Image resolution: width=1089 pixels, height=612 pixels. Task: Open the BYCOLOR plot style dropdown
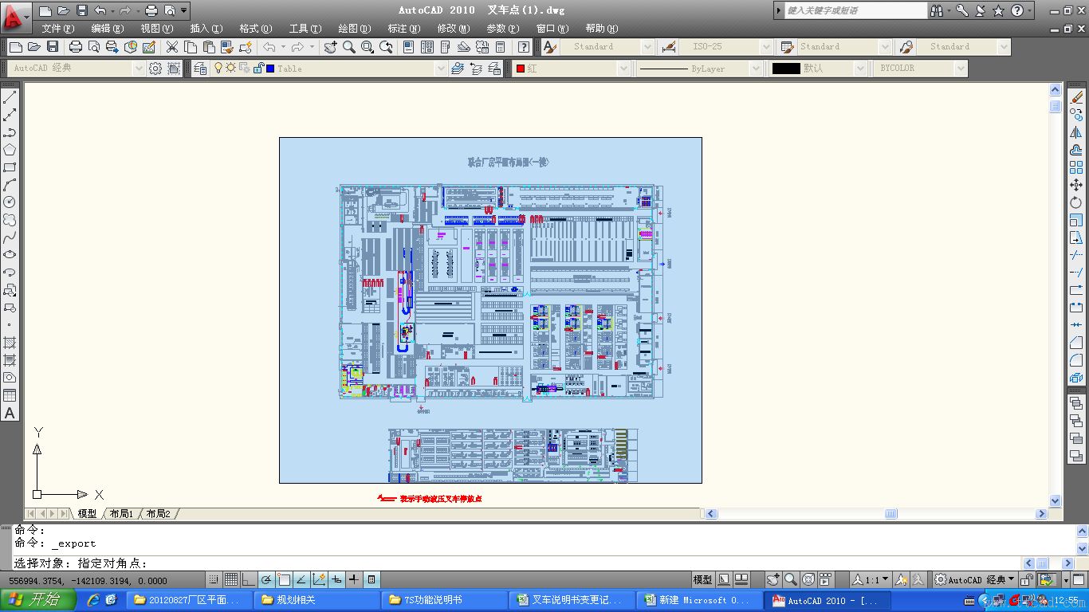[960, 69]
